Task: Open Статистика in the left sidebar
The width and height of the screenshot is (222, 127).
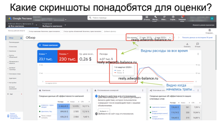Action: click(x=13, y=47)
